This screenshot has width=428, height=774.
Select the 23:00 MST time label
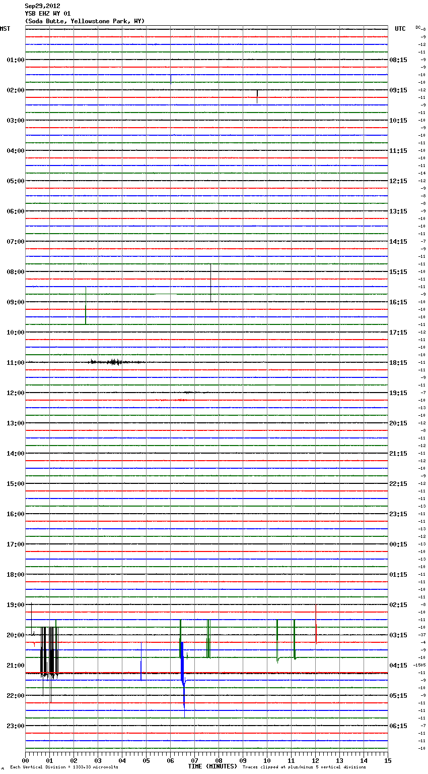tap(16, 726)
